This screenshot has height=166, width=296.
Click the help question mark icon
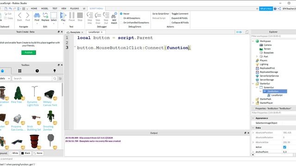[x=275, y=9]
